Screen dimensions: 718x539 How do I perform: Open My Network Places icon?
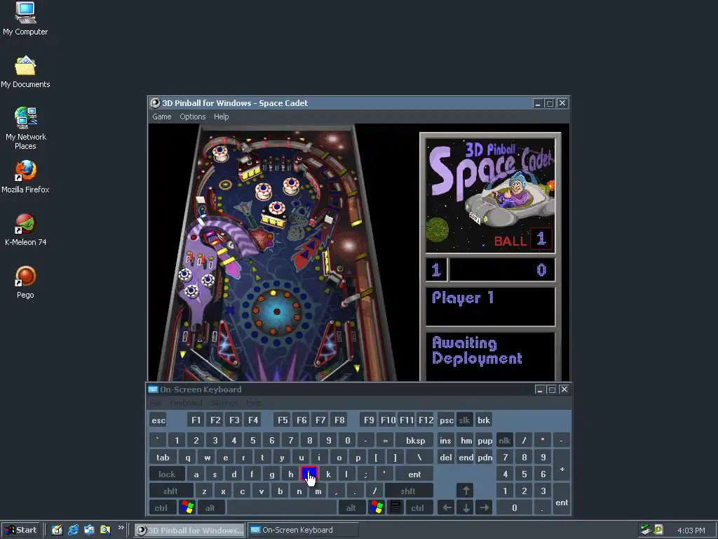(25, 128)
